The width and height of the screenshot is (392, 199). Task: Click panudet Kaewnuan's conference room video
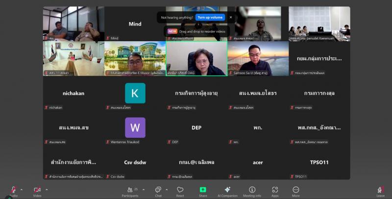(x=319, y=24)
